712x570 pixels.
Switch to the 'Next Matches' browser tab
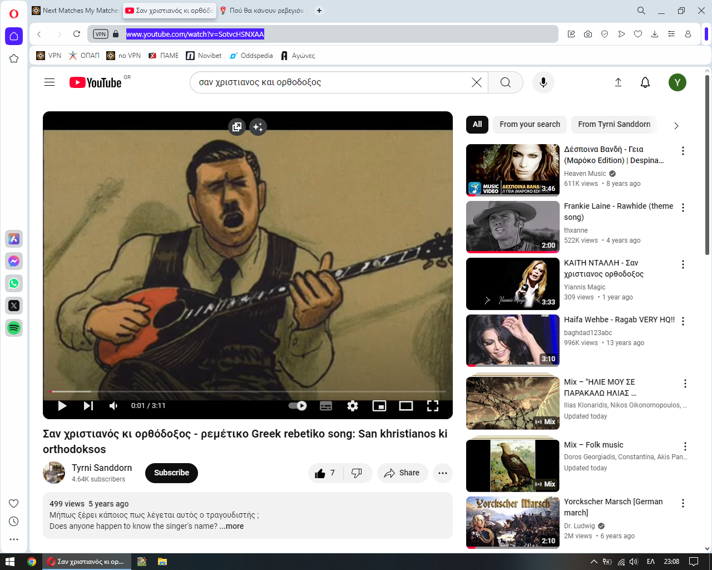(76, 11)
